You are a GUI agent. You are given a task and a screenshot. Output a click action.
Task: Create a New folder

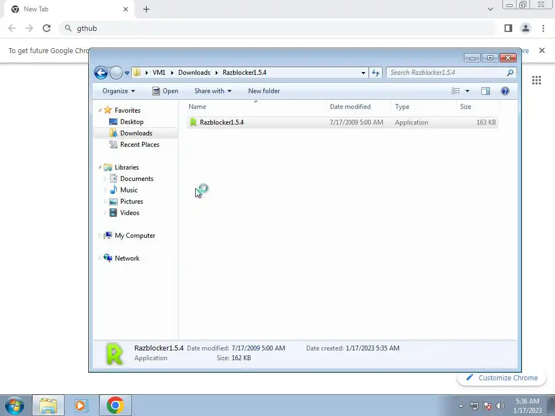(x=264, y=91)
